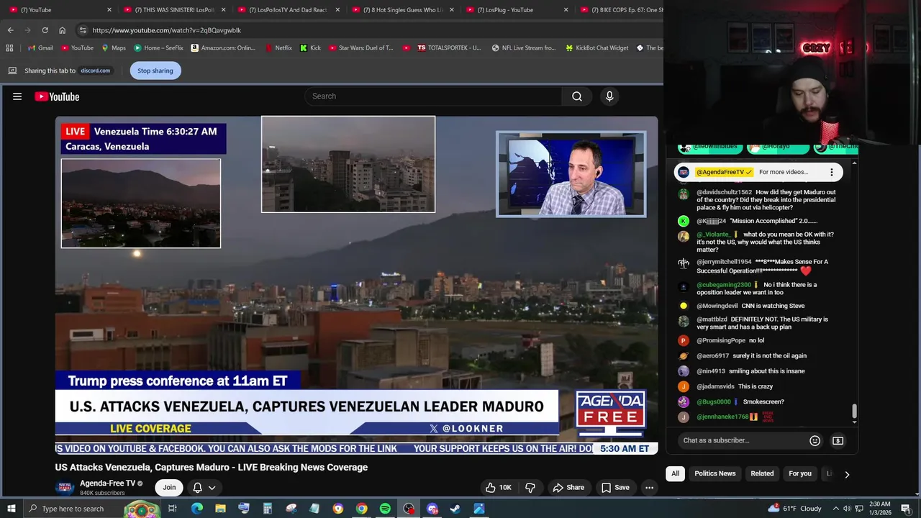Open Windows notification center

coord(906,509)
